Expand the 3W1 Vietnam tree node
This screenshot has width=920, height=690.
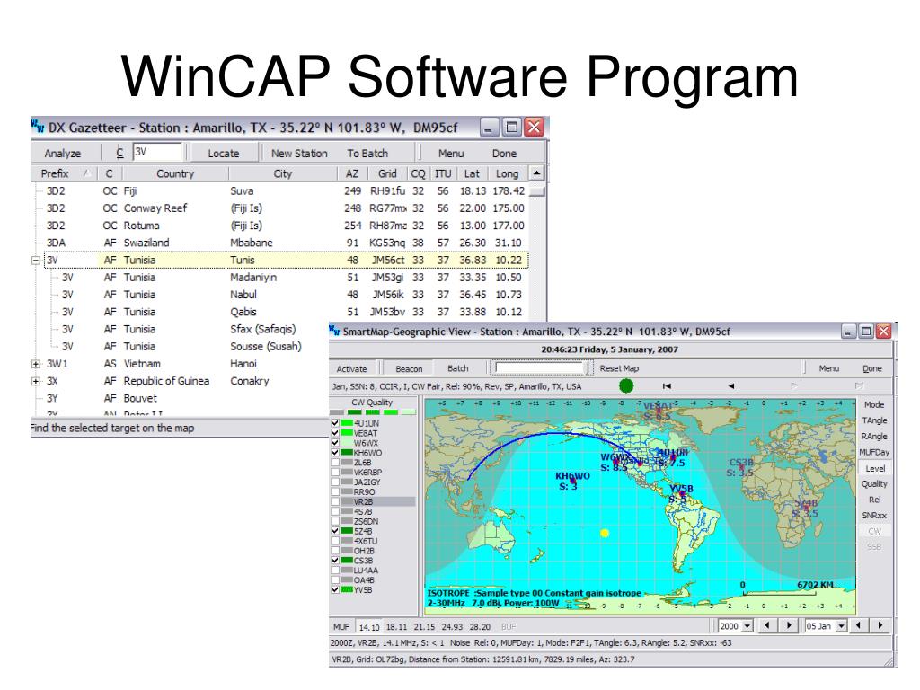click(x=36, y=364)
